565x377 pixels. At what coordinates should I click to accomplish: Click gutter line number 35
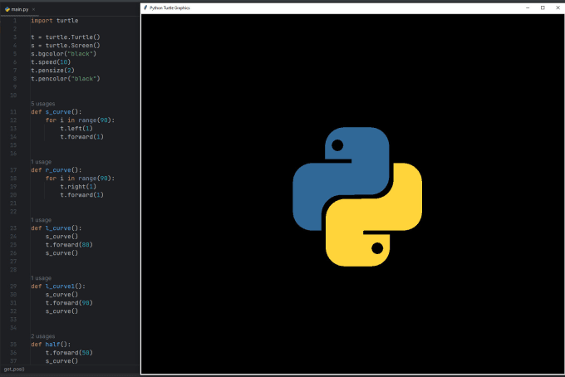click(13, 345)
